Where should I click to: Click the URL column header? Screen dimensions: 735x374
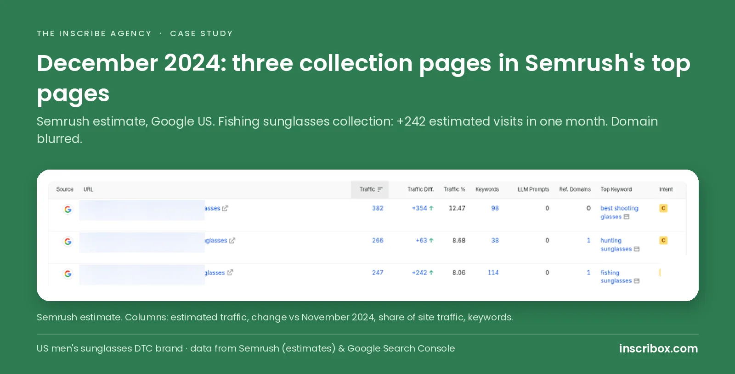click(88, 189)
